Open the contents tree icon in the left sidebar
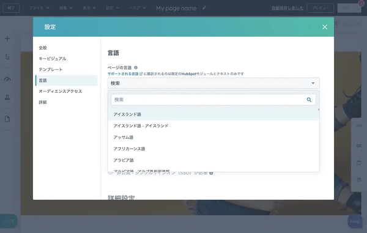This screenshot has height=233, width=367. point(7,57)
